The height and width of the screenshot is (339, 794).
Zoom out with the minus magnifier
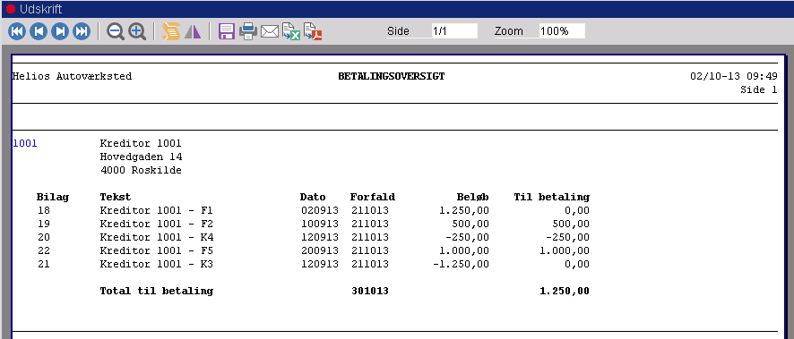point(116,31)
